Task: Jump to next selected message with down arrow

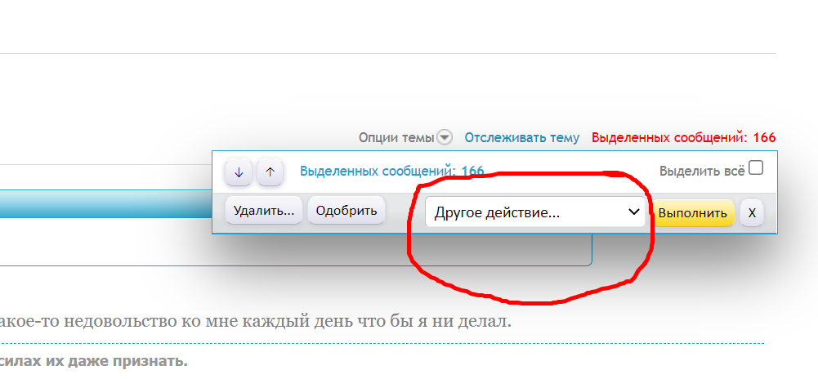Action: tap(239, 172)
